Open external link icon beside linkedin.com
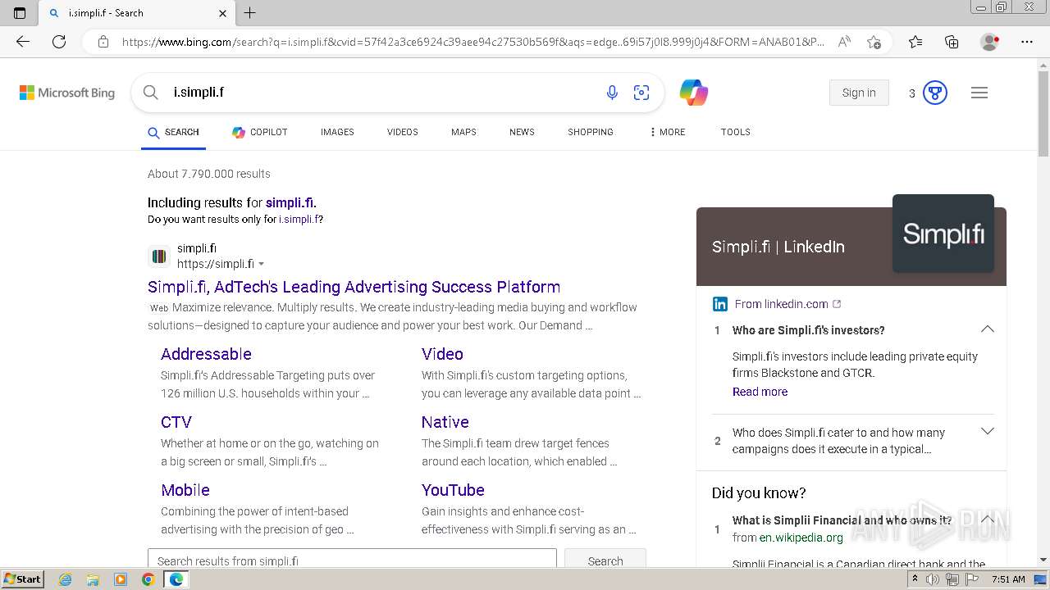1050x590 pixels. coord(837,304)
